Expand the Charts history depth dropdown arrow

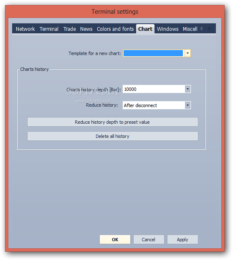(x=187, y=89)
